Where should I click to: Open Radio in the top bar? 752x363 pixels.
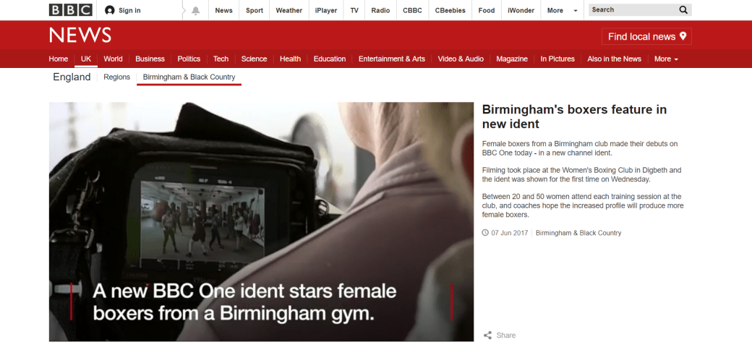coord(381,10)
